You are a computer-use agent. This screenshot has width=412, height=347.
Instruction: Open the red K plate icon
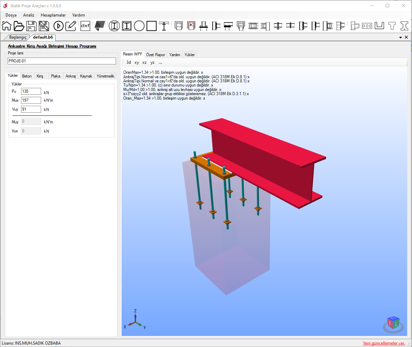[191, 26]
